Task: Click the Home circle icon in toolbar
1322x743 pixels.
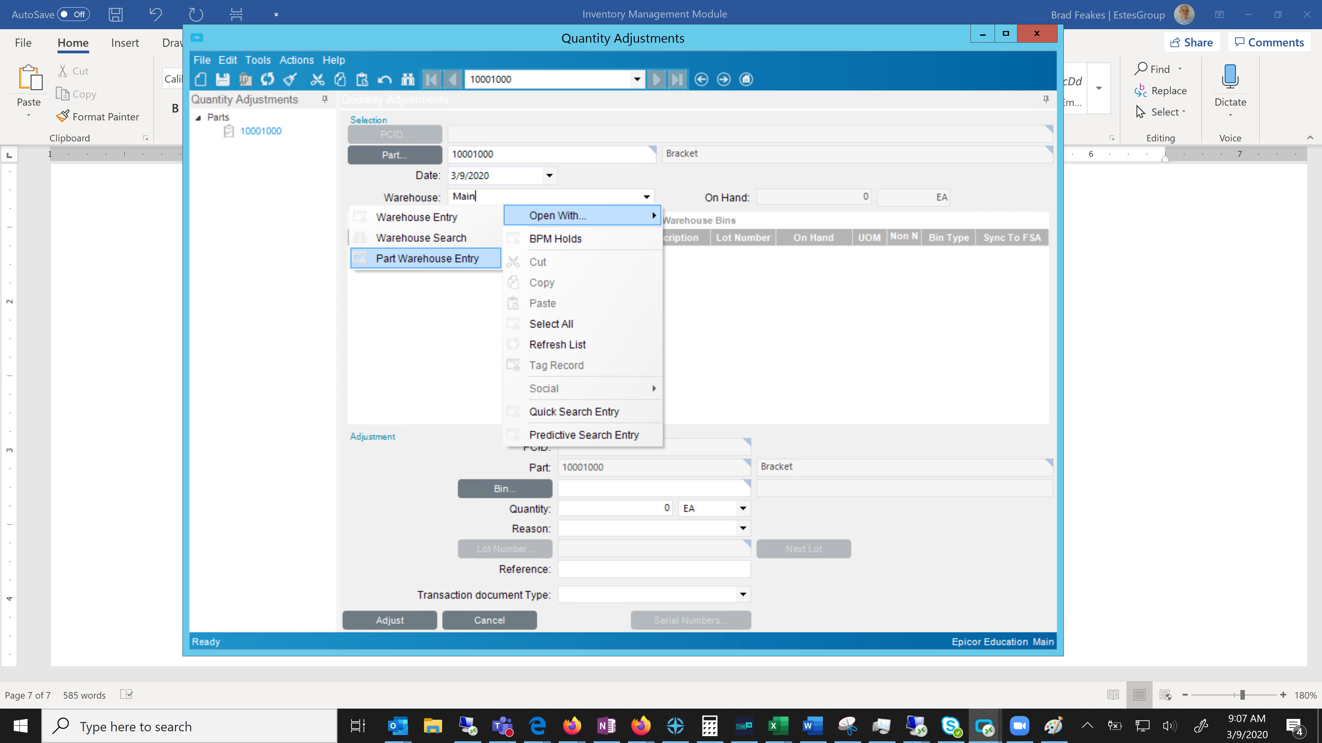Action: (x=746, y=79)
